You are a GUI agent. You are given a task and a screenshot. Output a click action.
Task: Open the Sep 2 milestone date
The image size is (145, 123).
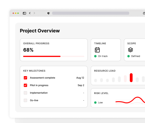[81, 85]
